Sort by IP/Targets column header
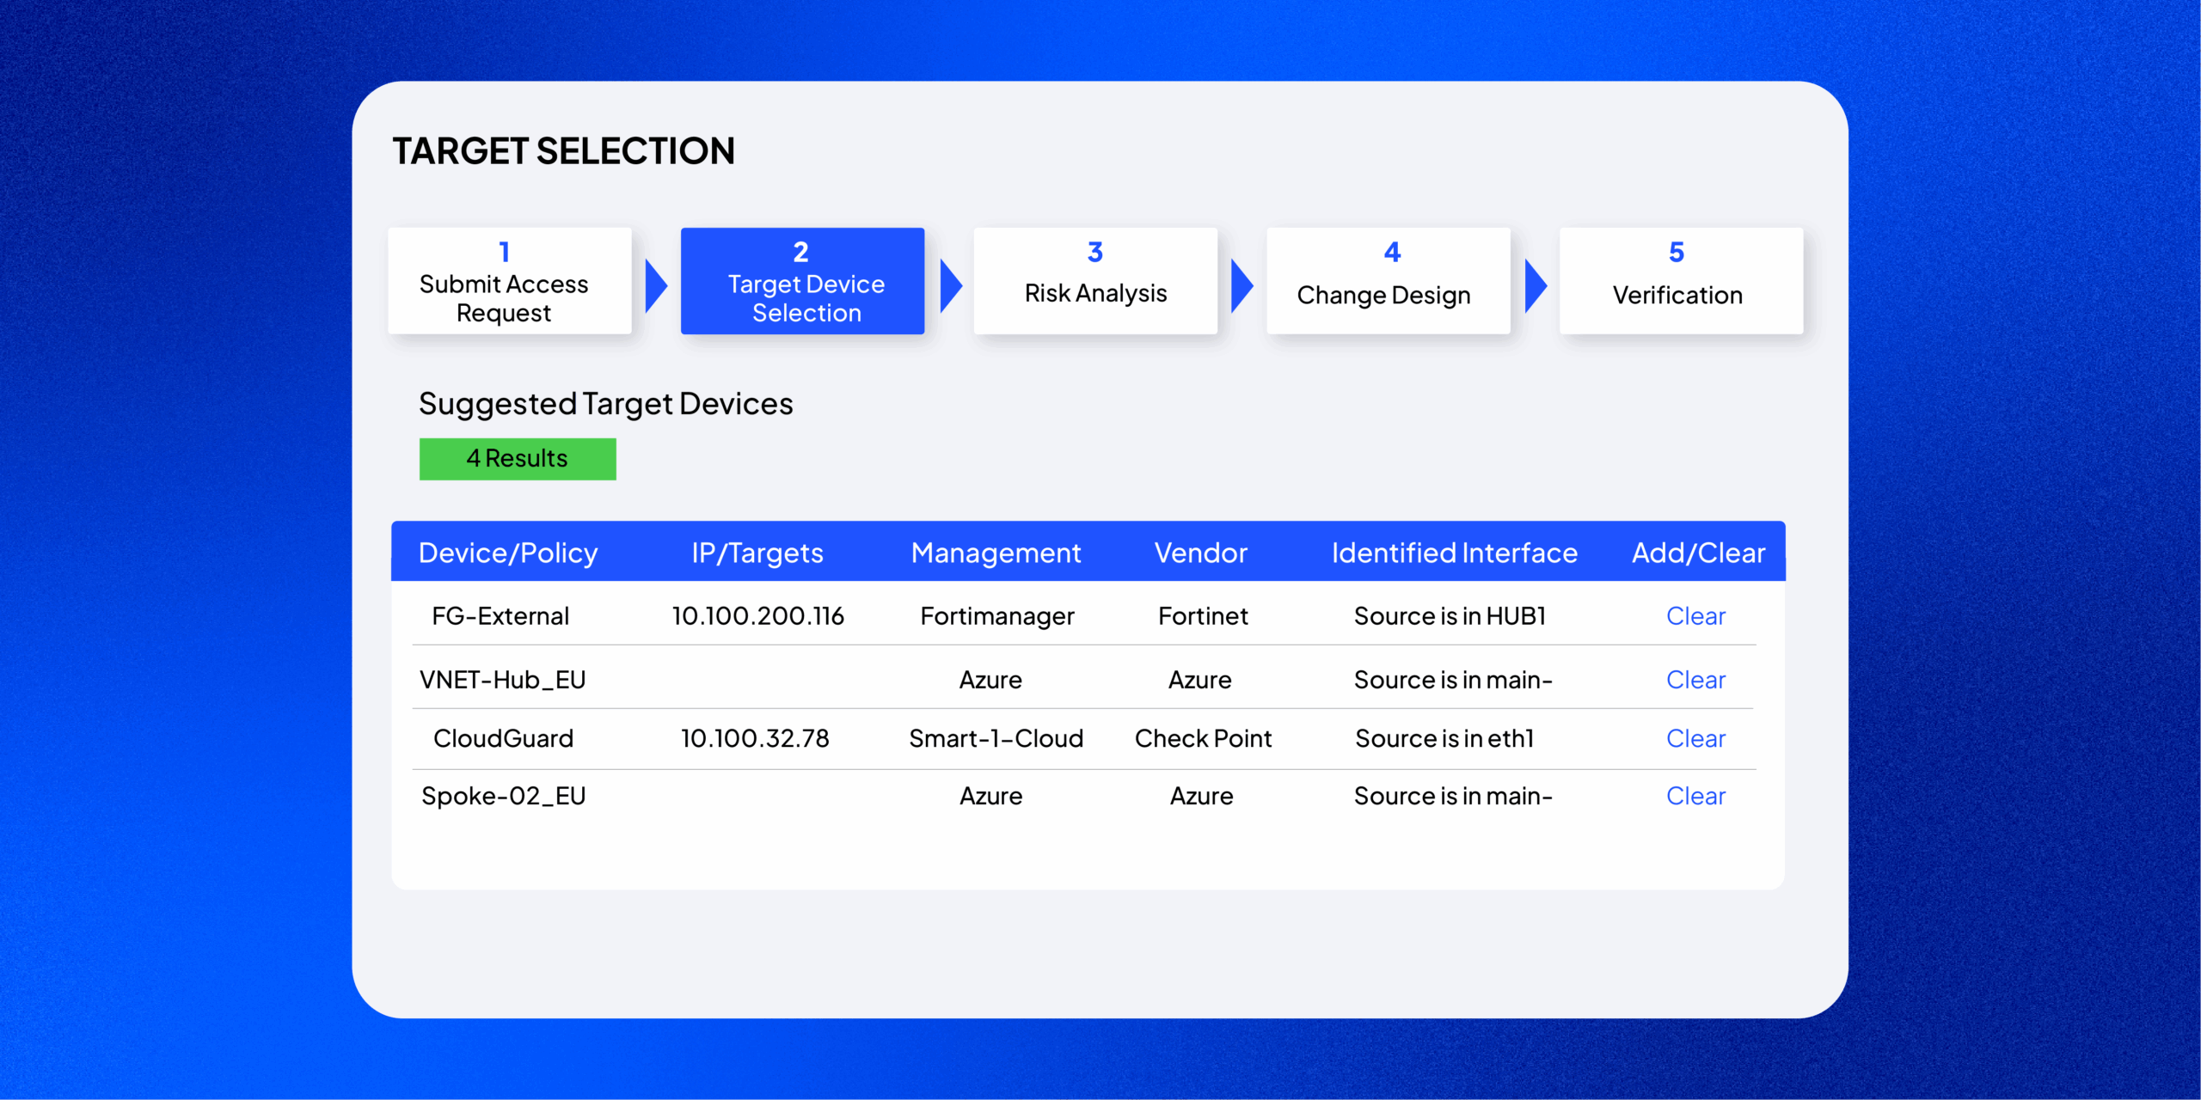The image size is (2201, 1100). (757, 553)
